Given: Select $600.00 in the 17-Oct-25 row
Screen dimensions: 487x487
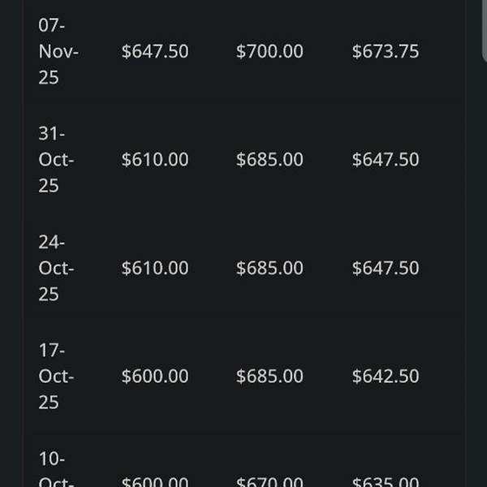Looking at the screenshot, I should [154, 377].
